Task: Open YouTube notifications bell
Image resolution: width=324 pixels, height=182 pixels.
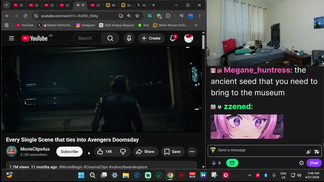Action: click(173, 38)
